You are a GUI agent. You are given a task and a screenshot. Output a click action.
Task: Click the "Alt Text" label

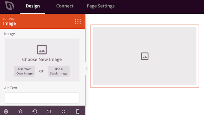[x=11, y=88]
